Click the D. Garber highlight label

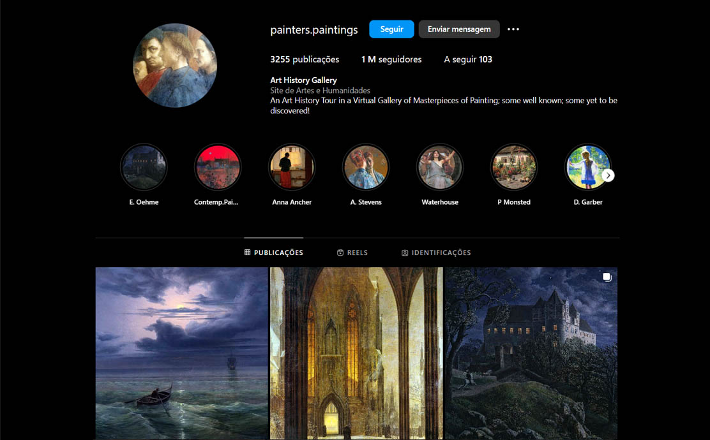pos(588,202)
